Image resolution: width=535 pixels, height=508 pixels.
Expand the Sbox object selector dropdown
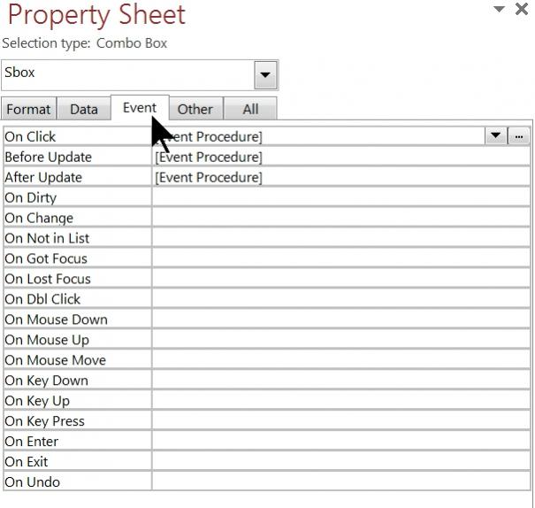coord(265,75)
